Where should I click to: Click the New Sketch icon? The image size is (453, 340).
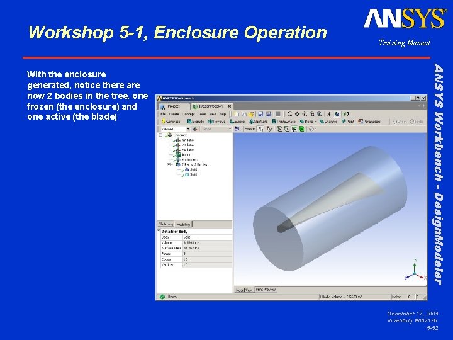[x=237, y=129]
